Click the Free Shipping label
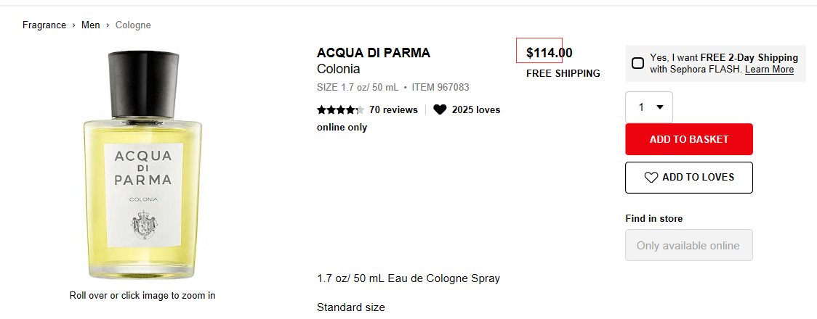The height and width of the screenshot is (319, 817). tap(563, 73)
